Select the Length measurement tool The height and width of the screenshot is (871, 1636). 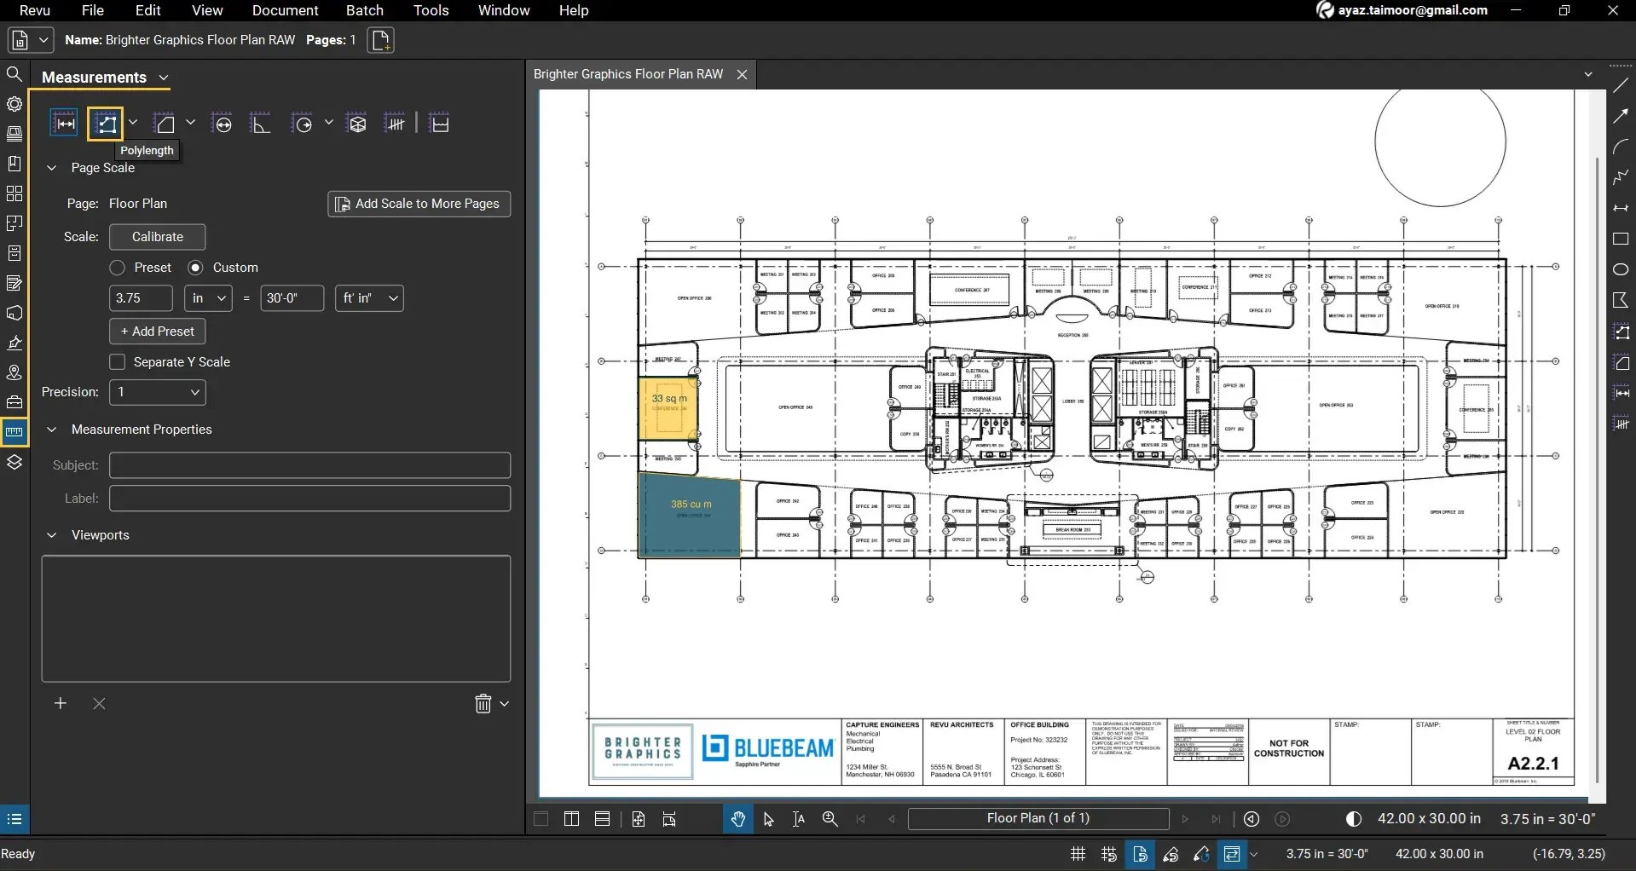[x=64, y=124]
